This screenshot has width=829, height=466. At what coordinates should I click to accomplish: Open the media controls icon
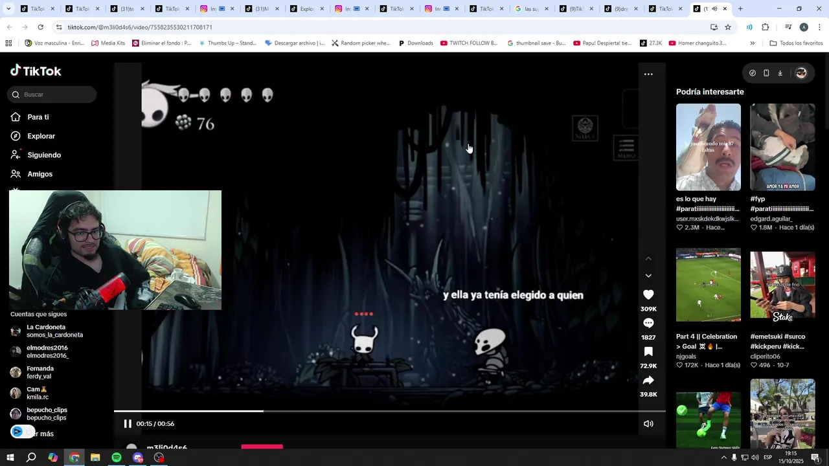coord(788,27)
